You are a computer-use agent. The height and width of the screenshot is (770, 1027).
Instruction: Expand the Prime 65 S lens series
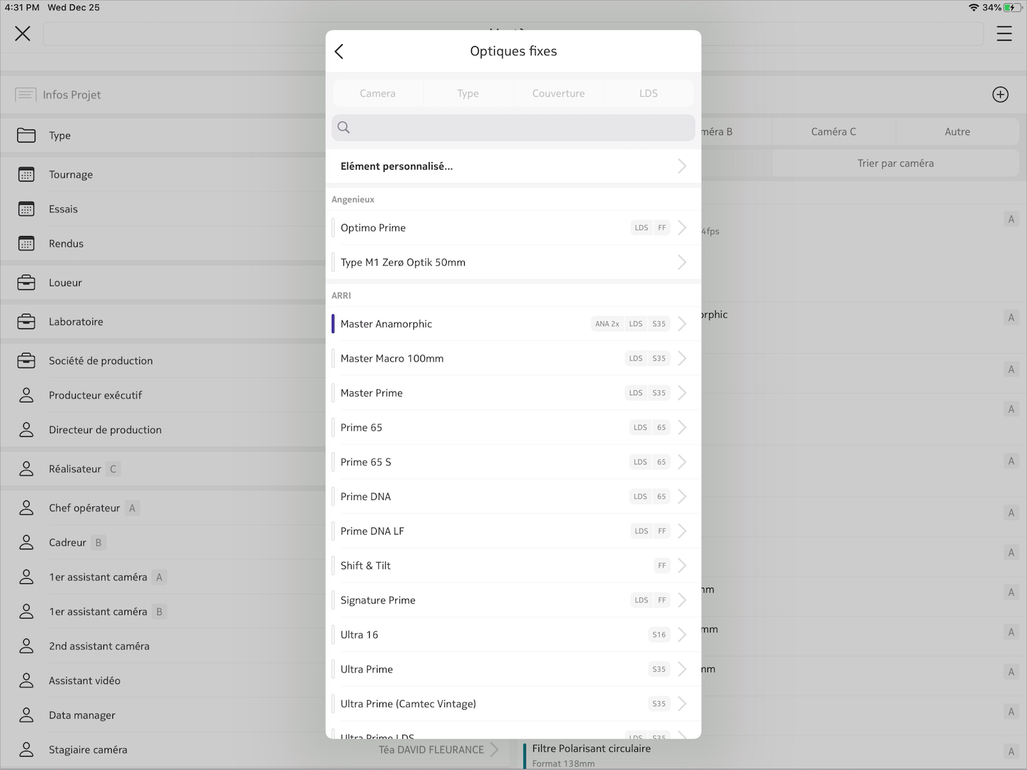point(513,463)
